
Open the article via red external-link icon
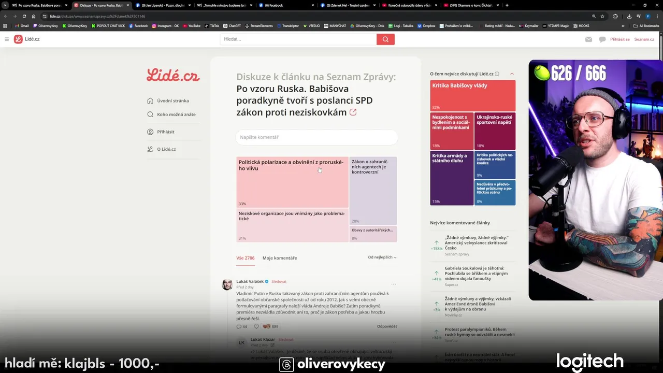click(353, 112)
